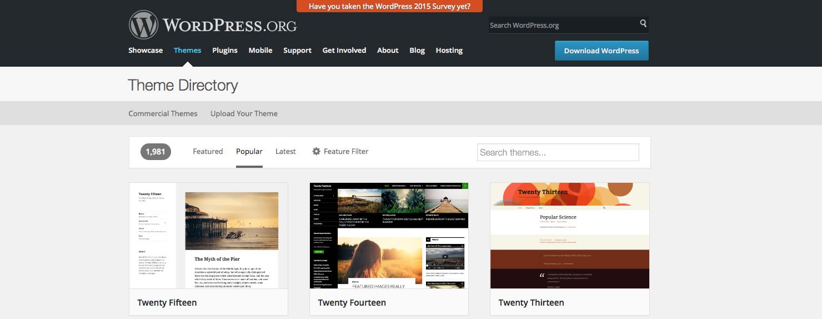Click the Feature Filter gear icon
This screenshot has height=319, width=822.
(317, 151)
